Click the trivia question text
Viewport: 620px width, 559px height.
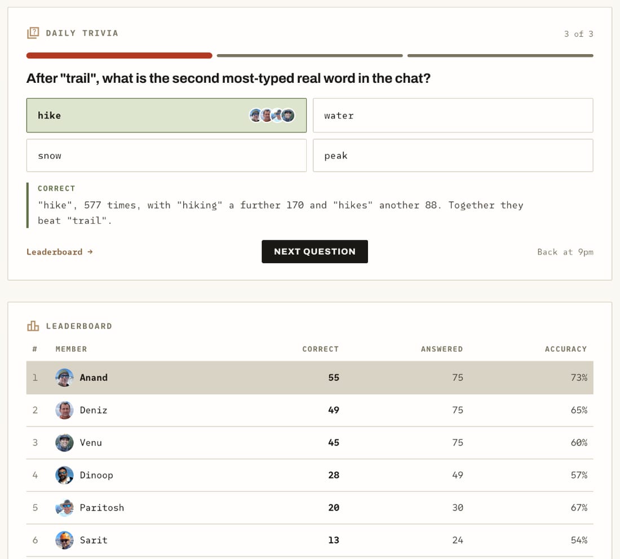pyautogui.click(x=228, y=78)
